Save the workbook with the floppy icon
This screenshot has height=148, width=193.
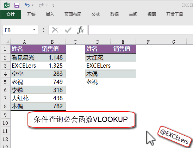click(17, 5)
